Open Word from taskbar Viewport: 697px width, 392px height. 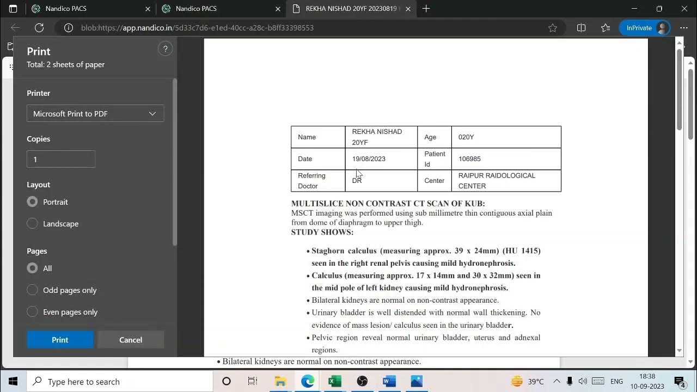coord(389,381)
